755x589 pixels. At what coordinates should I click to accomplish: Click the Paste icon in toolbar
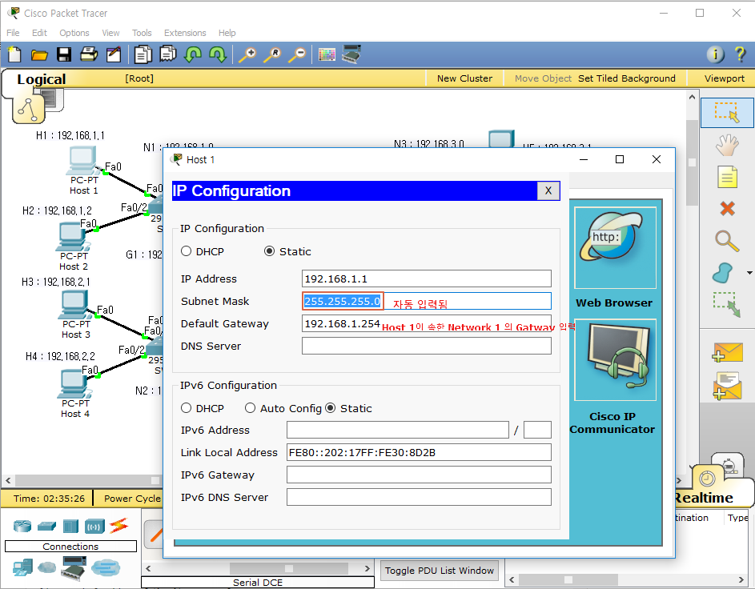(168, 54)
